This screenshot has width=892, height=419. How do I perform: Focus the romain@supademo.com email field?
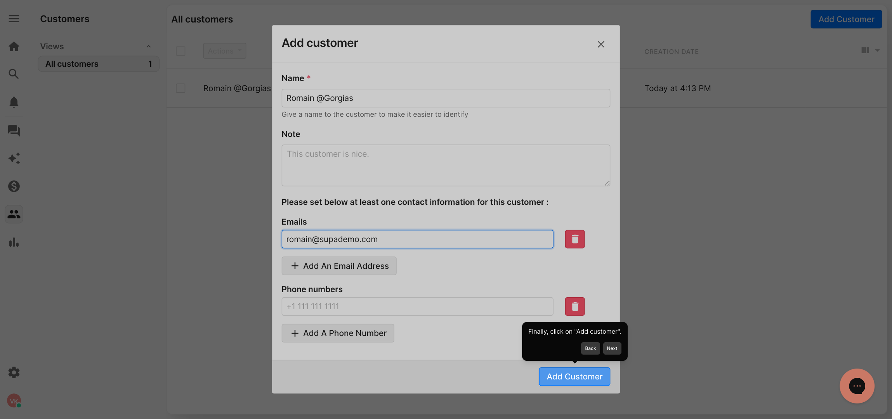pyautogui.click(x=417, y=239)
